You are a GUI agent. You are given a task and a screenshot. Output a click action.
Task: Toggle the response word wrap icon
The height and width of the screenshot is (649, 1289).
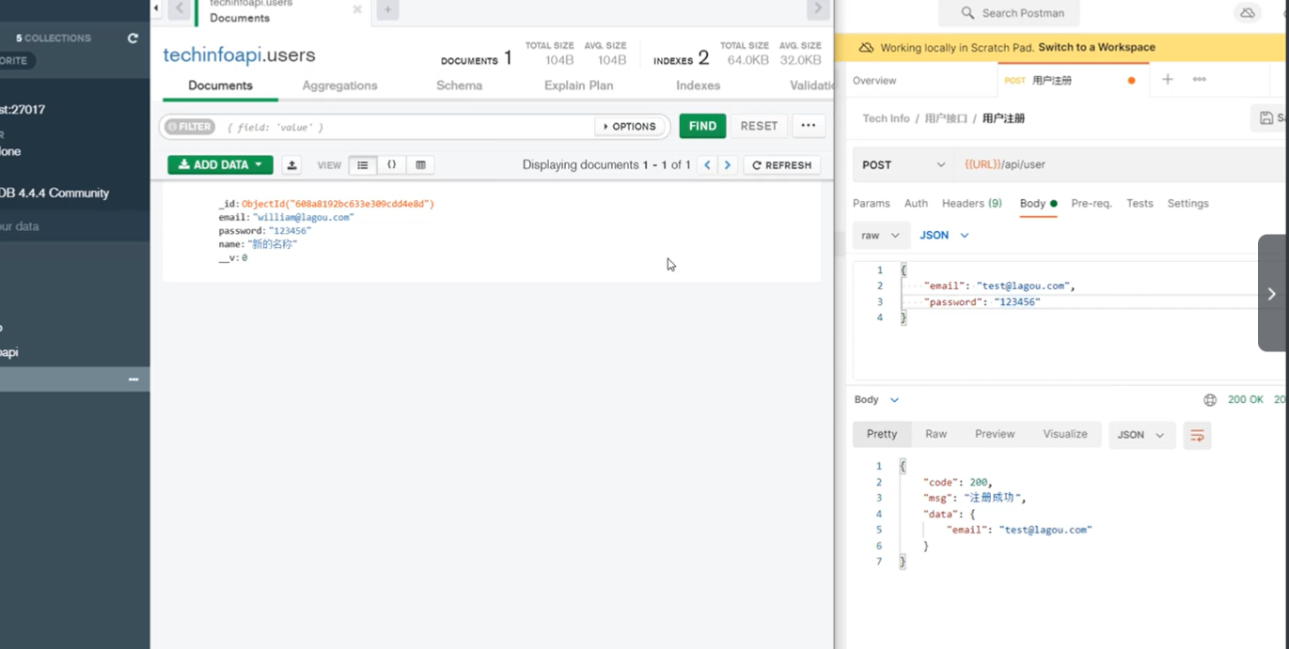pyautogui.click(x=1197, y=436)
